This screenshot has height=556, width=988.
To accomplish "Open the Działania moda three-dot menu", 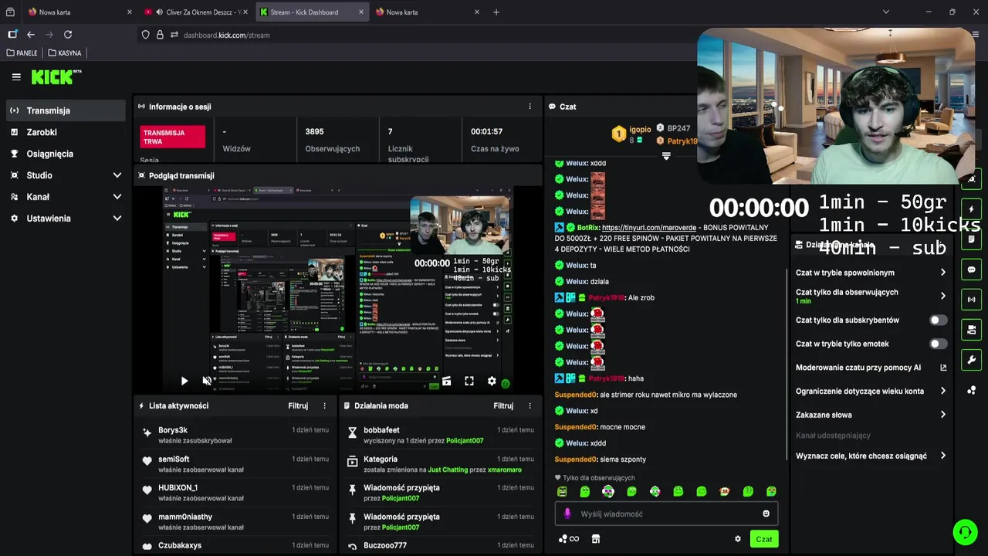I will coord(530,405).
